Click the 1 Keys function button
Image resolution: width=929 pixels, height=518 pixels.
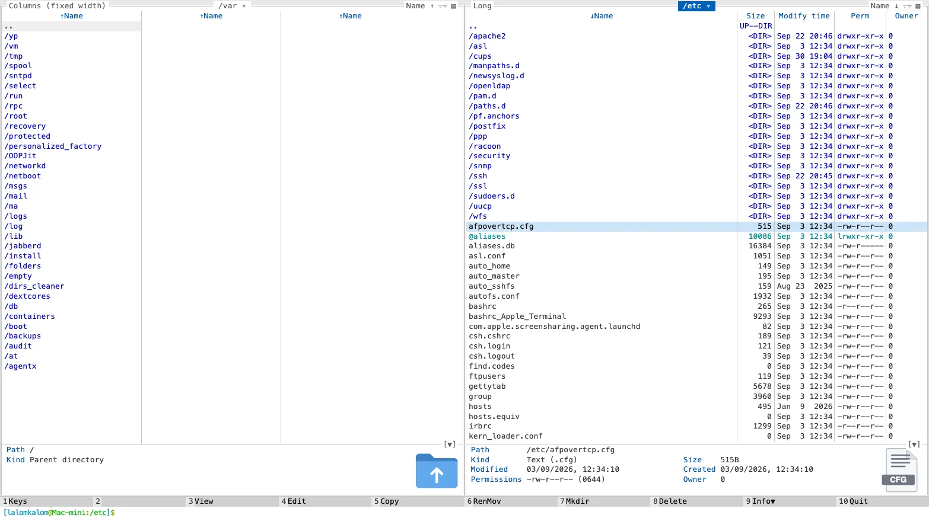tap(47, 501)
